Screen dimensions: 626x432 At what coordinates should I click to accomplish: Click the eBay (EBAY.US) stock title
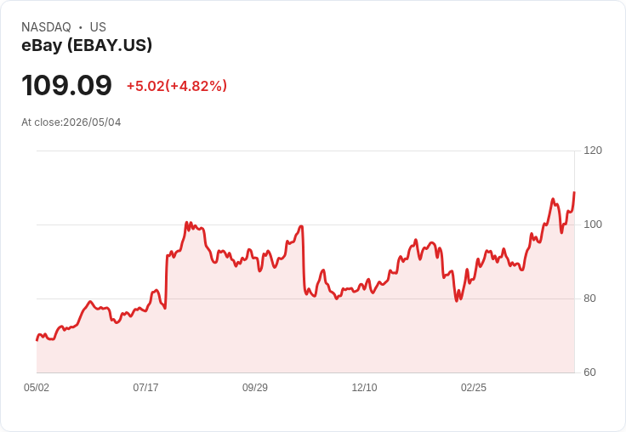click(87, 45)
